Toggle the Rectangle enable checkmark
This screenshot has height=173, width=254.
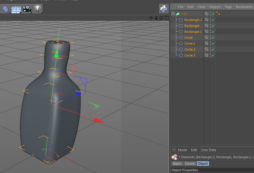[213, 26]
